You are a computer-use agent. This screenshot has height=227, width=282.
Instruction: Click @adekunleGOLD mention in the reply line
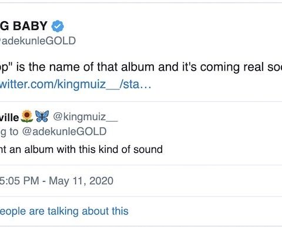pyautogui.click(x=64, y=131)
